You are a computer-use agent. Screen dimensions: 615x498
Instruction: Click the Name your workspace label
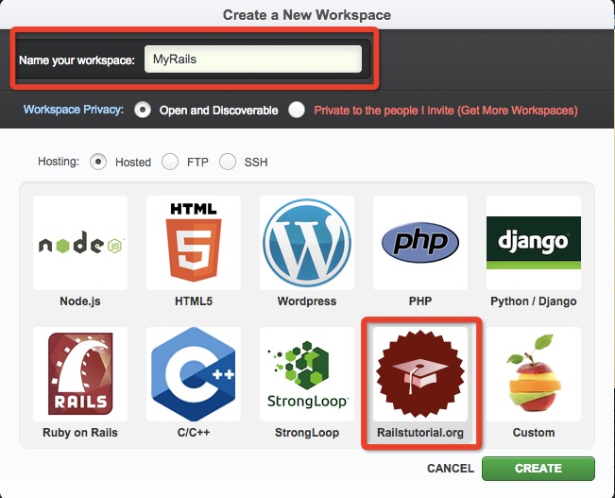77,60
